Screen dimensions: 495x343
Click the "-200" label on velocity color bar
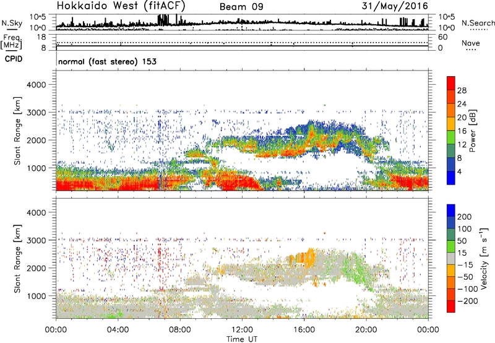pyautogui.click(x=468, y=301)
